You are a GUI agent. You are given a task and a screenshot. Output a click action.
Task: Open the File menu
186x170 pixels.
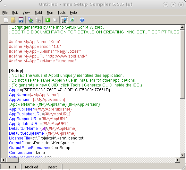click(x=5, y=13)
